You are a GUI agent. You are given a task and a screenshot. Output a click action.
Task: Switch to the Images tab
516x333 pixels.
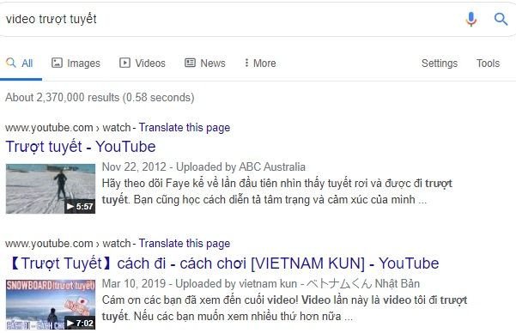pos(76,64)
